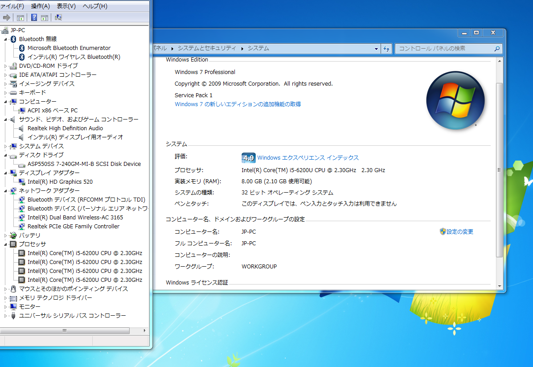Select the Realtek High Definition Audio speaker icon
The height and width of the screenshot is (367, 533).
(x=21, y=128)
